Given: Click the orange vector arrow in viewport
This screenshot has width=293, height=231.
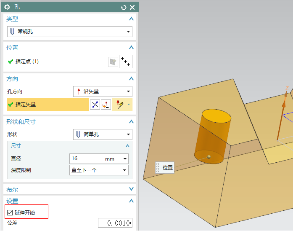Looking at the screenshot, I should (x=282, y=117).
